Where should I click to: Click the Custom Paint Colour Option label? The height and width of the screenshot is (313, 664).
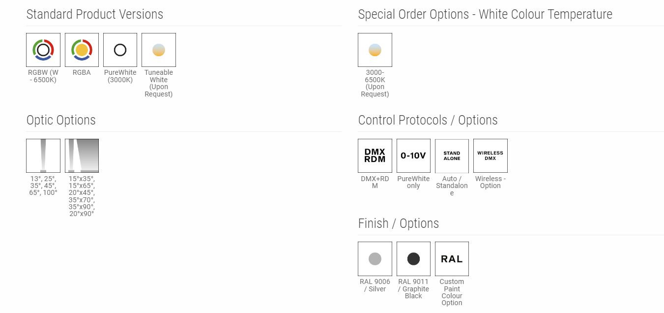coord(452,292)
